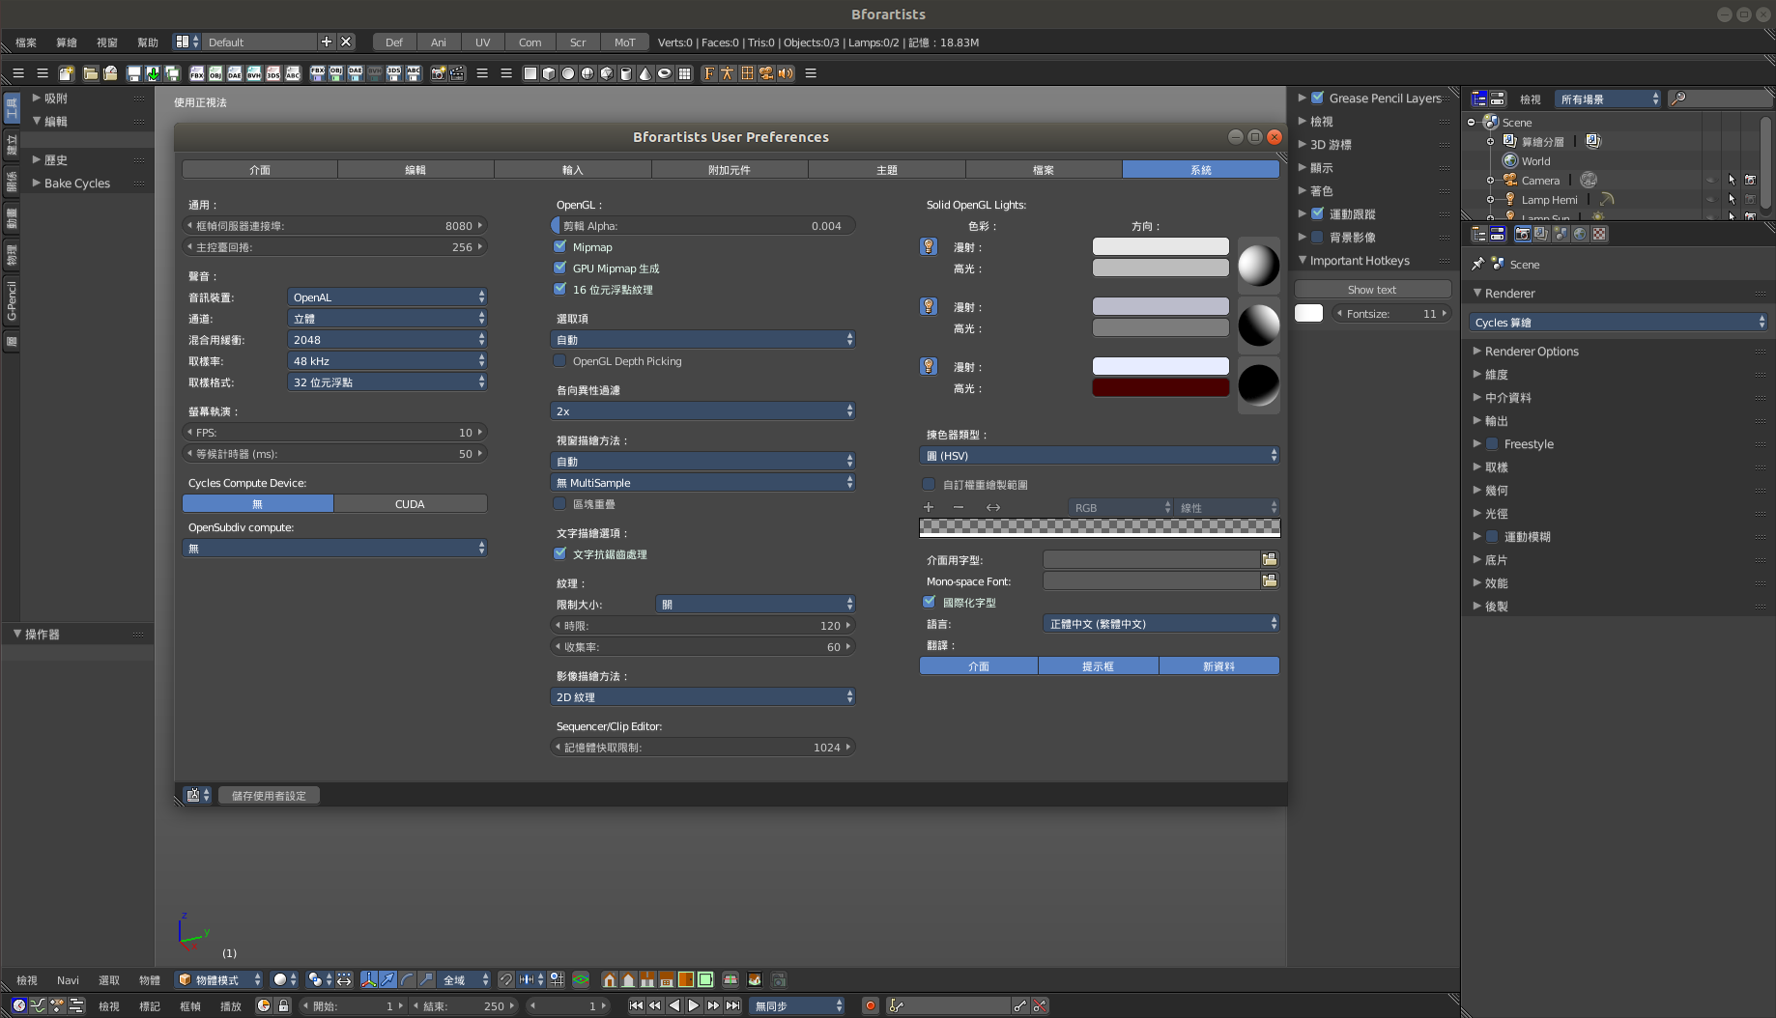Toggle Grease Pencil Layers checkbox
The image size is (1776, 1018).
point(1317,98)
